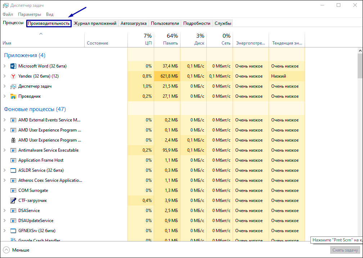Open the Параметры menu

pos(30,14)
